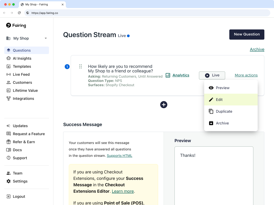Click the plus to add another question
Screen dimensions: 274x205
pos(163,105)
